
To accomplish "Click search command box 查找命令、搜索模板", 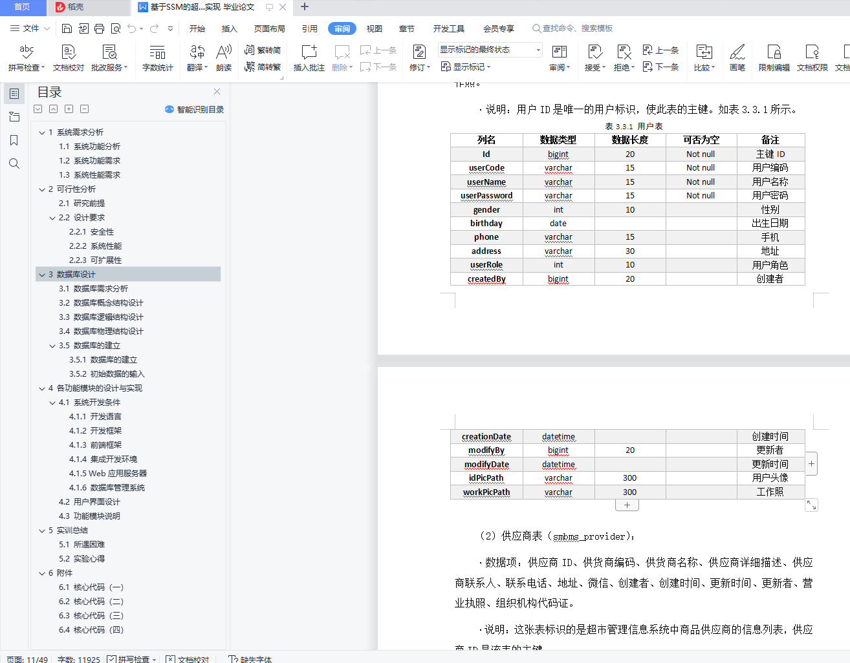I will (572, 28).
